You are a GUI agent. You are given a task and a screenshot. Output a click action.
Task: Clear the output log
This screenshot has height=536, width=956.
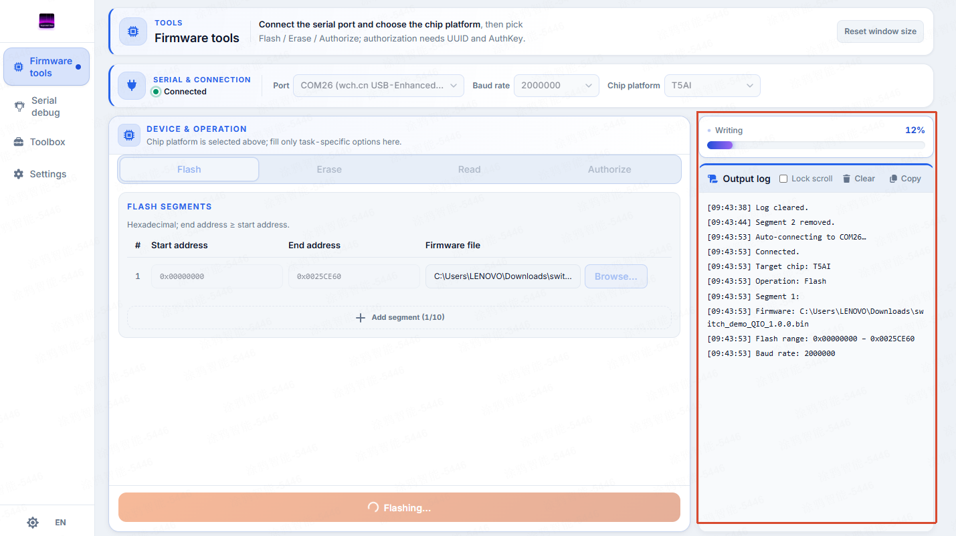click(x=858, y=179)
